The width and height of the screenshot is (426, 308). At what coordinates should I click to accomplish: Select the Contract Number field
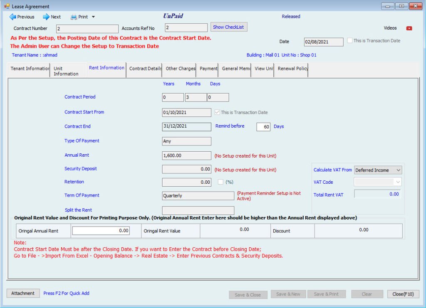[x=87, y=29]
